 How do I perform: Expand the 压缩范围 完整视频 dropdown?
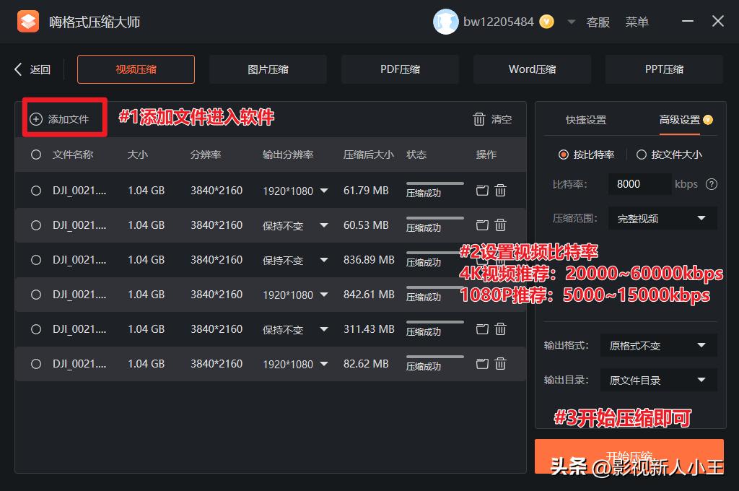663,218
